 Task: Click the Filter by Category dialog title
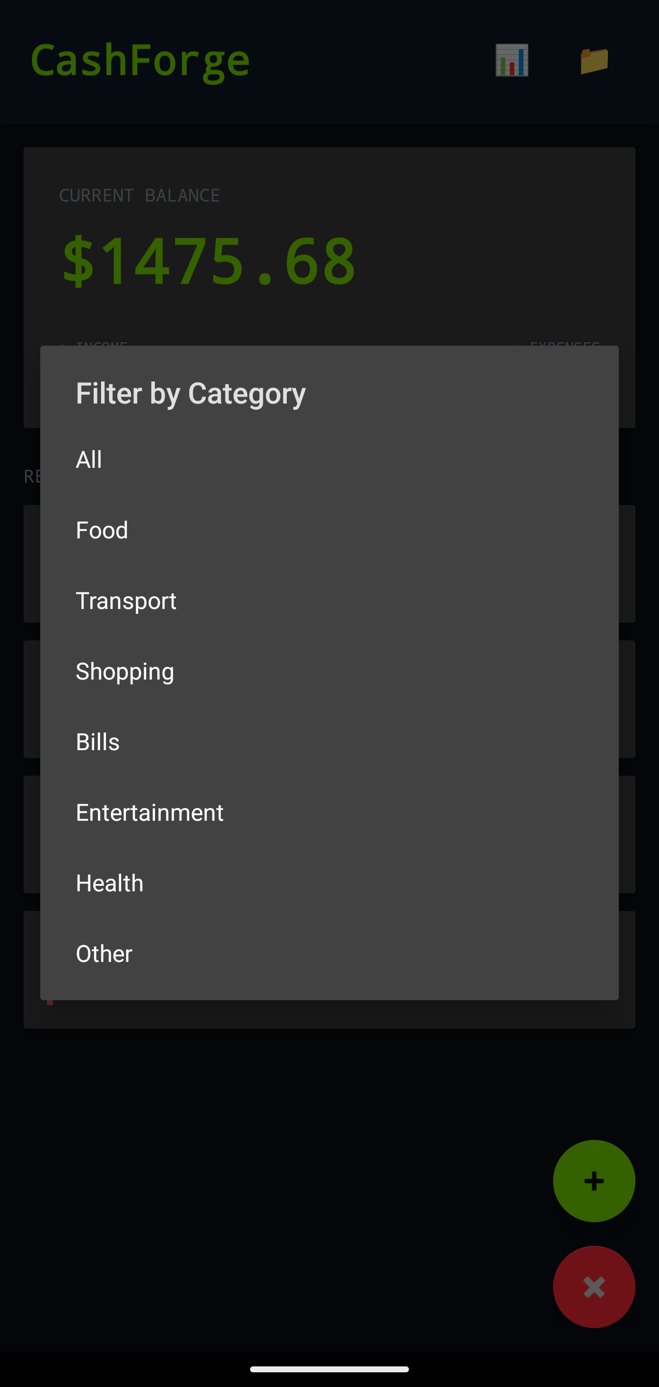(x=191, y=393)
